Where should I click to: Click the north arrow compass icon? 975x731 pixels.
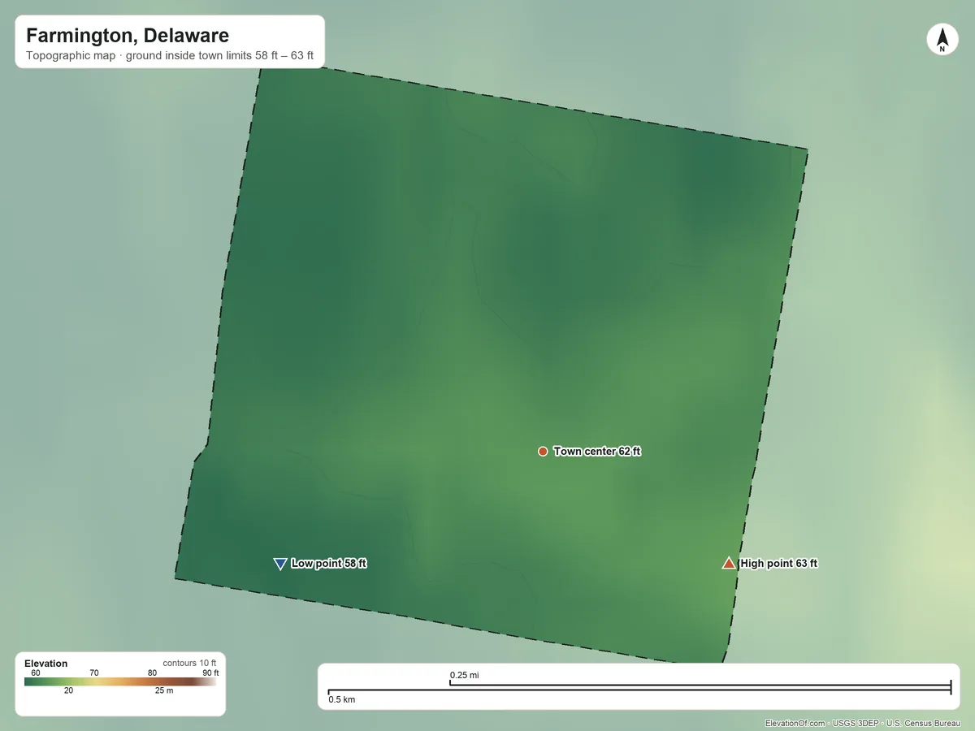942,40
